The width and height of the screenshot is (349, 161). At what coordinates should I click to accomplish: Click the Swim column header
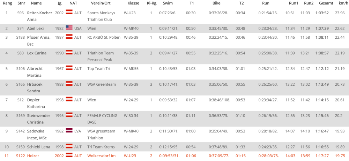click(x=168, y=3)
